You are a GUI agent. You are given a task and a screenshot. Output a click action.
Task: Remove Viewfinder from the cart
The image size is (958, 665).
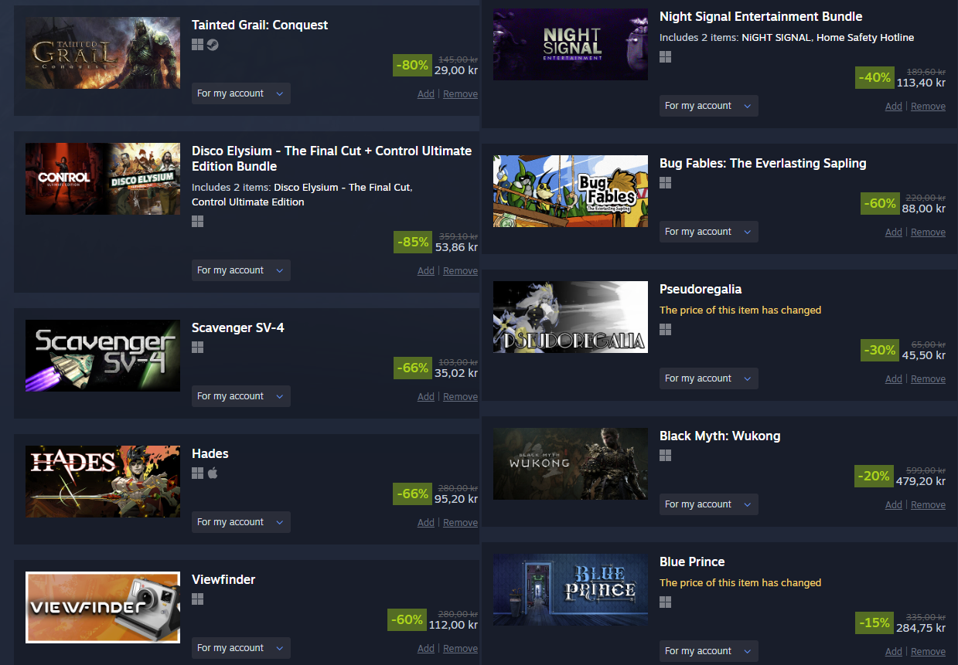click(460, 649)
